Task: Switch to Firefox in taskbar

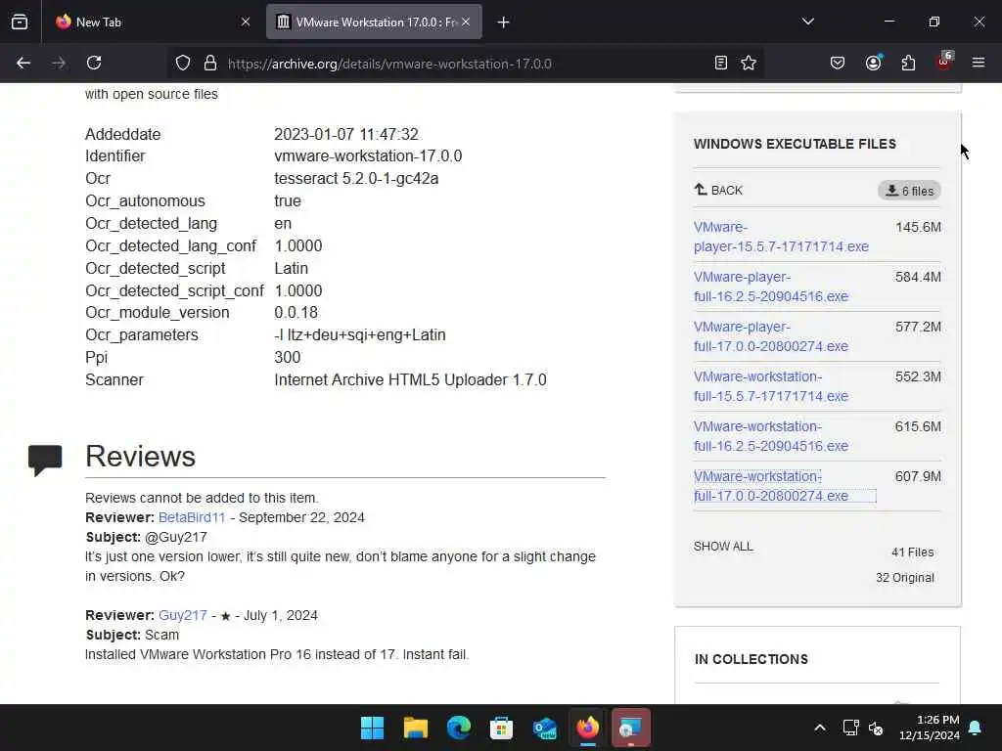Action: 588,728
